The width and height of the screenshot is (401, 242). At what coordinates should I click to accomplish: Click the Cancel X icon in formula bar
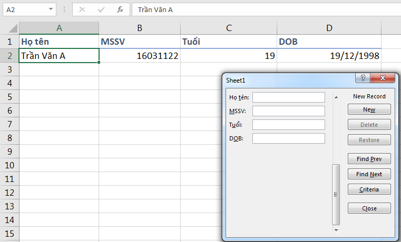[x=82, y=9]
